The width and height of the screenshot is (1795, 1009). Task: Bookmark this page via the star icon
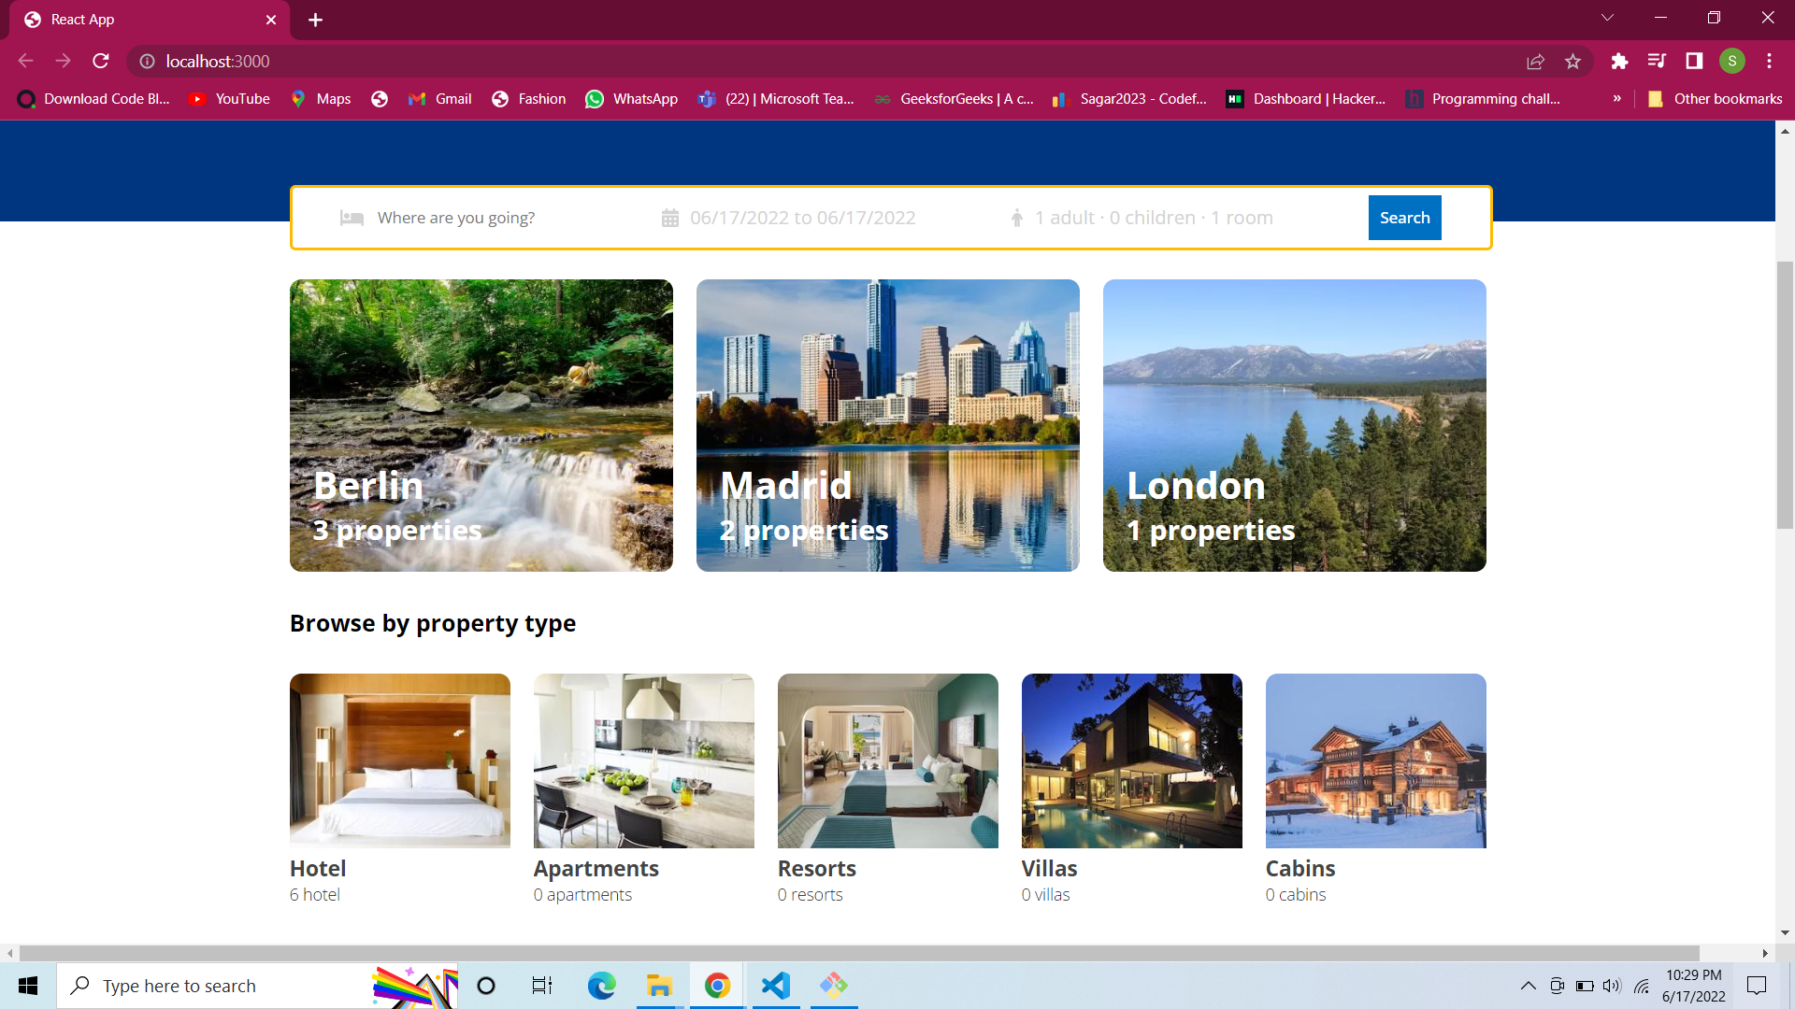coord(1573,61)
